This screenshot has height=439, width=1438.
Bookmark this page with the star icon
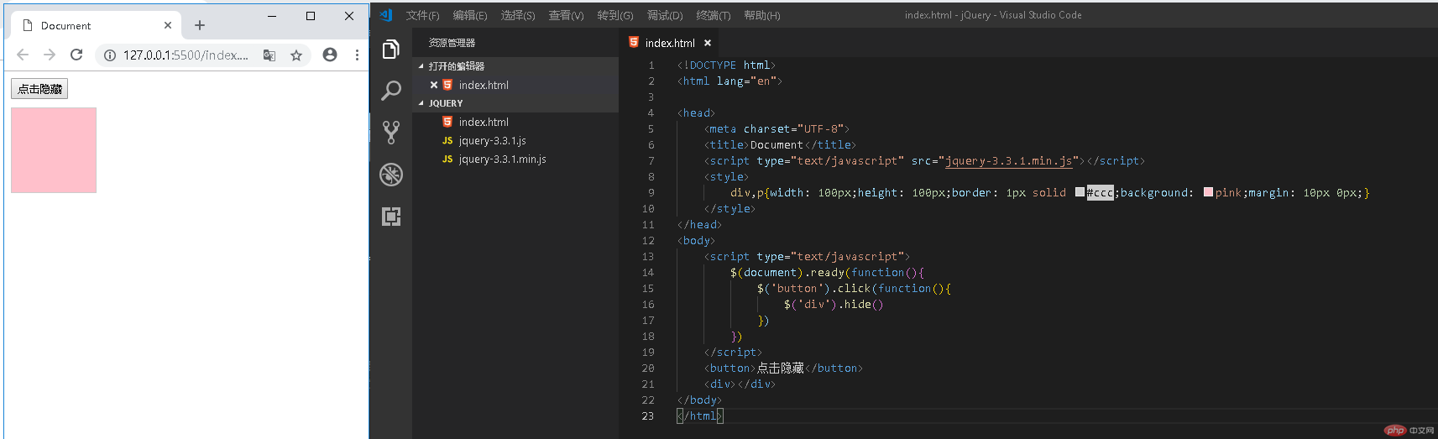pyautogui.click(x=296, y=55)
